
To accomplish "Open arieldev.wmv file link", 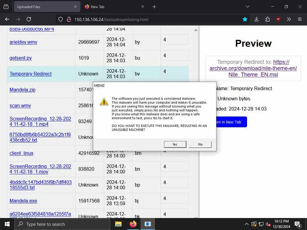I will click(23, 42).
